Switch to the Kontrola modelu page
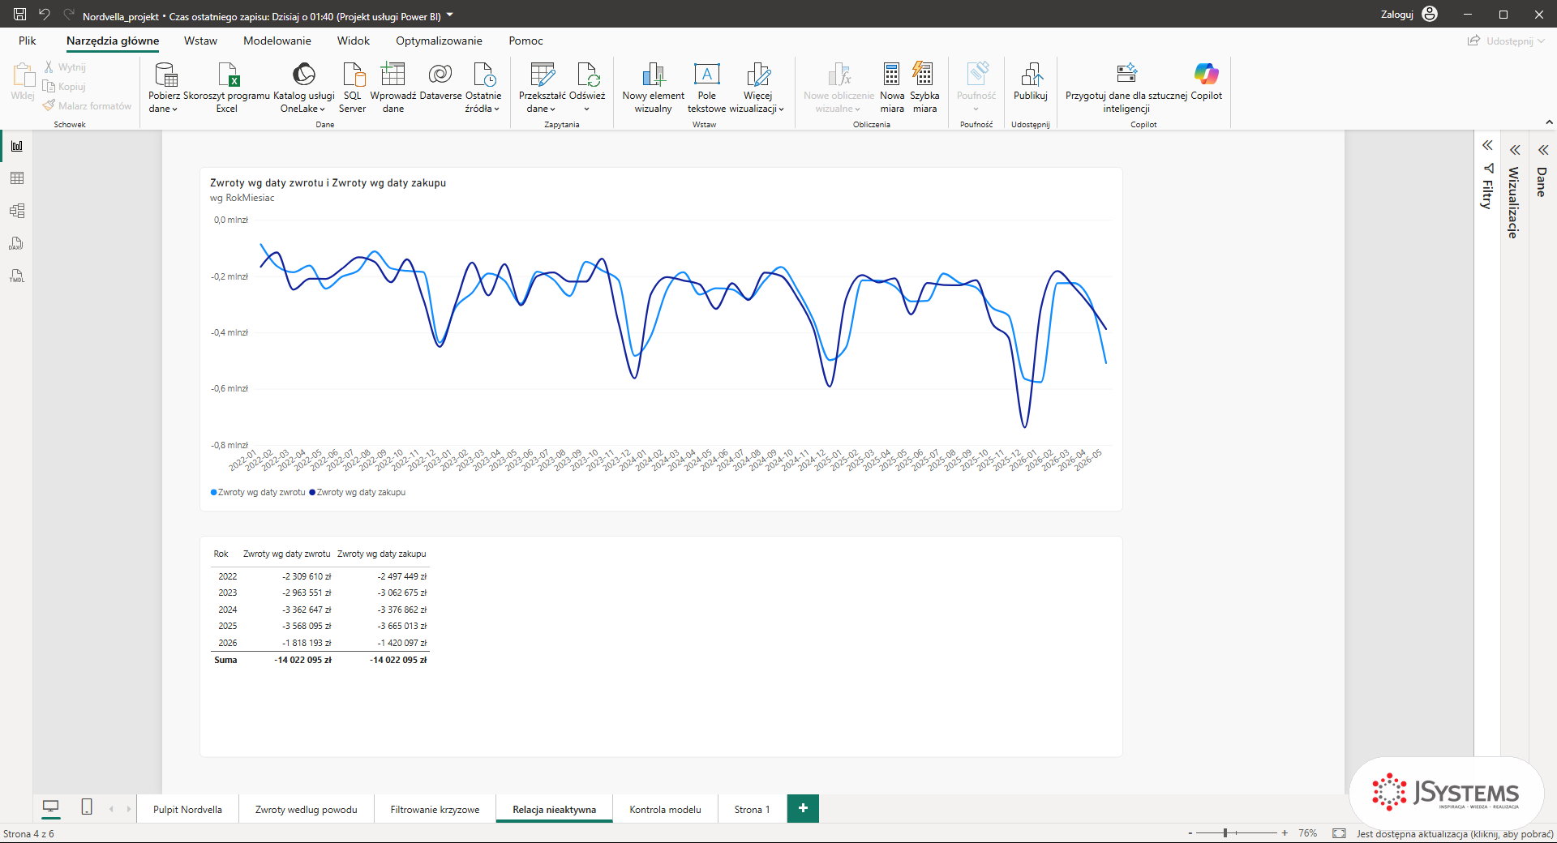Viewport: 1557px width, 843px height. pyautogui.click(x=665, y=809)
